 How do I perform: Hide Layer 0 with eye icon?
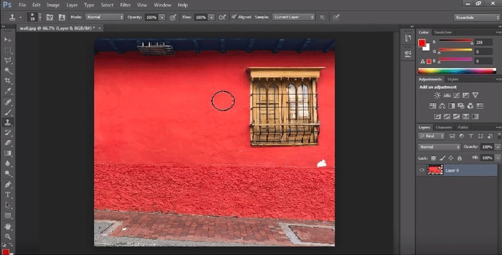(x=421, y=170)
